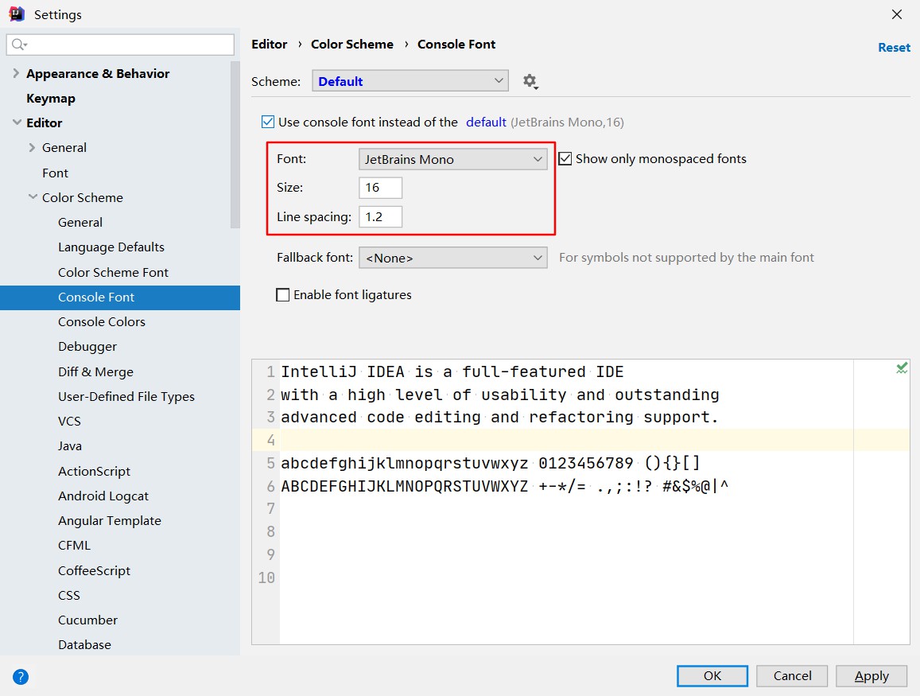Viewport: 920px width, 696px height.
Task: Click the green checkmark inspection icon
Action: coord(902,368)
